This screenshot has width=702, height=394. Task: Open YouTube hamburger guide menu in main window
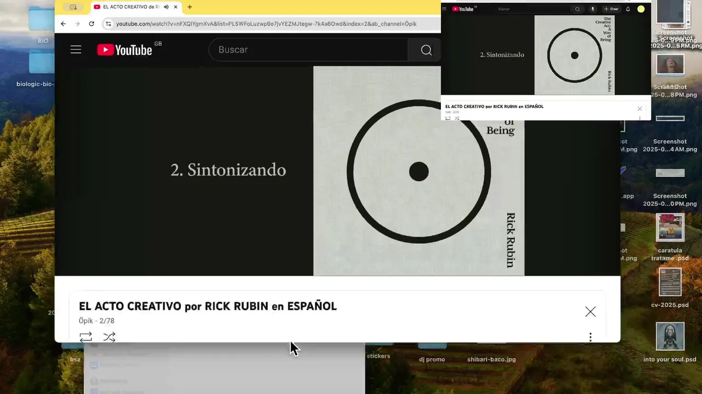pyautogui.click(x=76, y=50)
